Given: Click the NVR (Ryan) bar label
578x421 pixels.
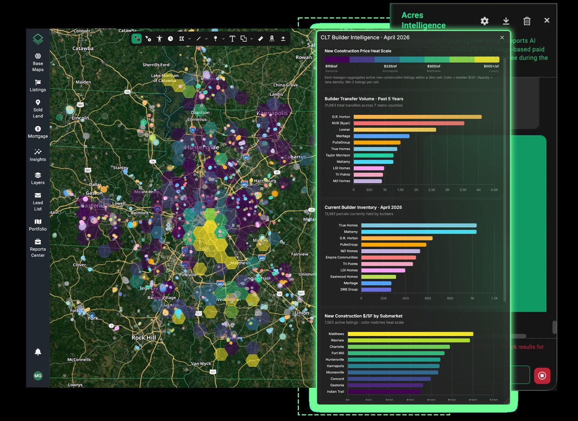Looking at the screenshot, I should [x=341, y=123].
